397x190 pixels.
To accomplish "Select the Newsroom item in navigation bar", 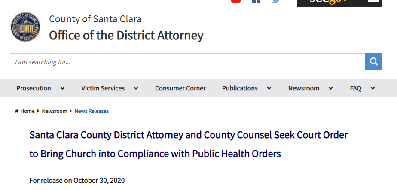I will 304,88.
